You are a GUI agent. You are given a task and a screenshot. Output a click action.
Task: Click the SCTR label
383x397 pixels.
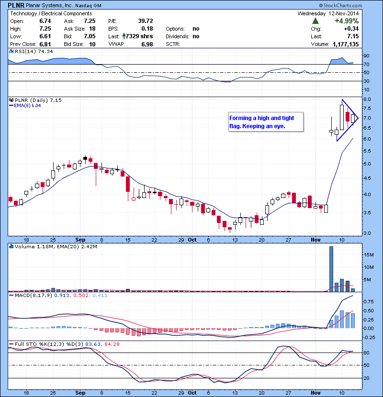pos(173,44)
